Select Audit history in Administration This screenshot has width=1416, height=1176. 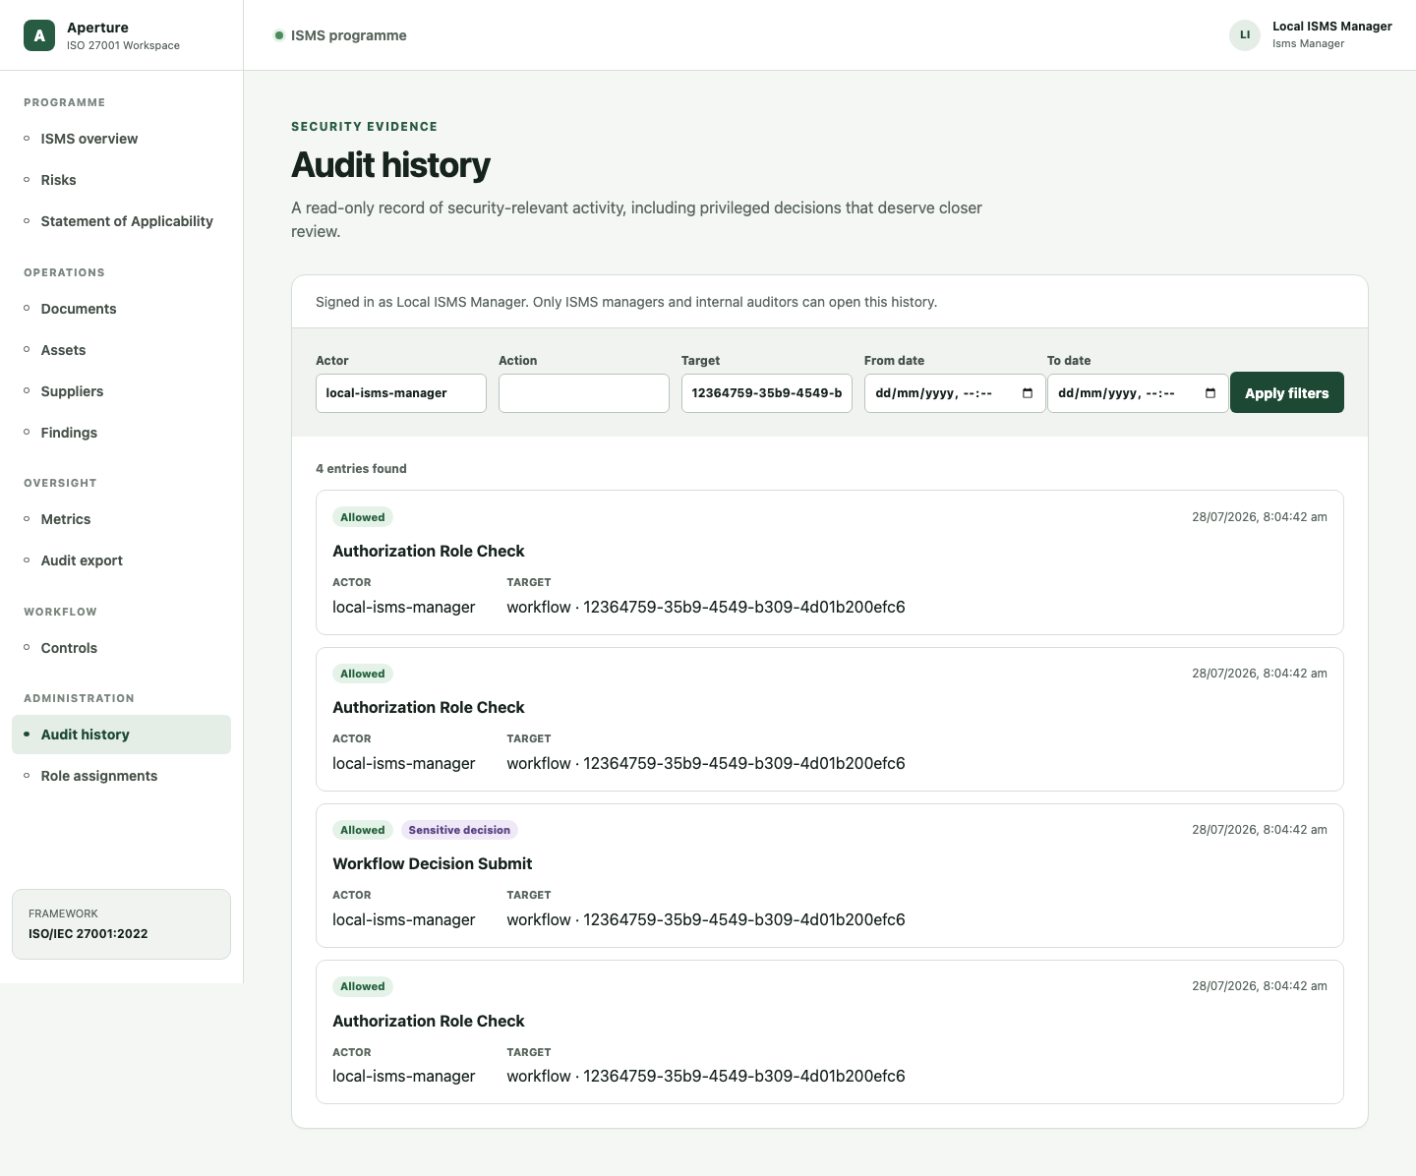coord(122,735)
